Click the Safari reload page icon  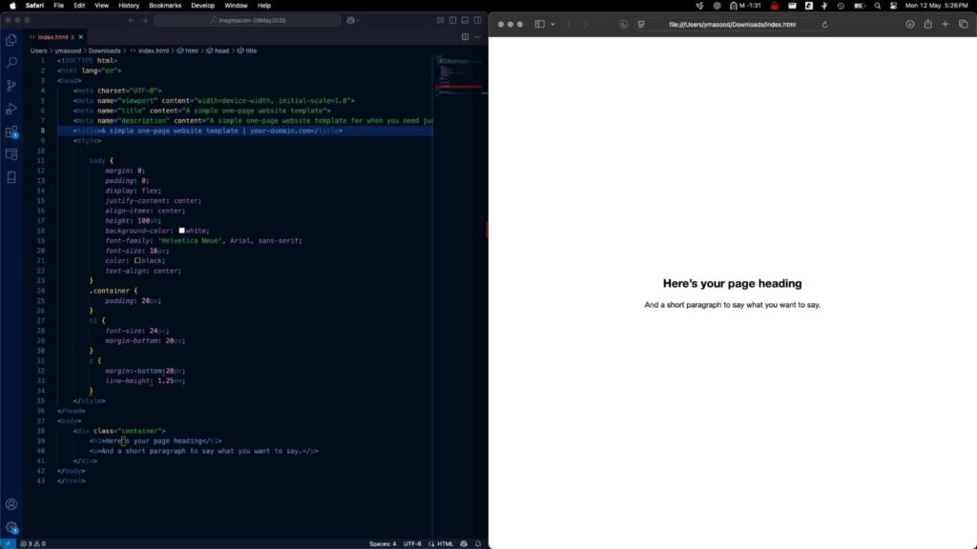(x=825, y=24)
